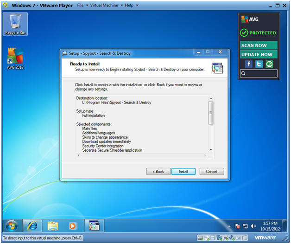This screenshot has height=244, width=291.
Task: Click the VMware Player title icon
Action: (x=6, y=5)
